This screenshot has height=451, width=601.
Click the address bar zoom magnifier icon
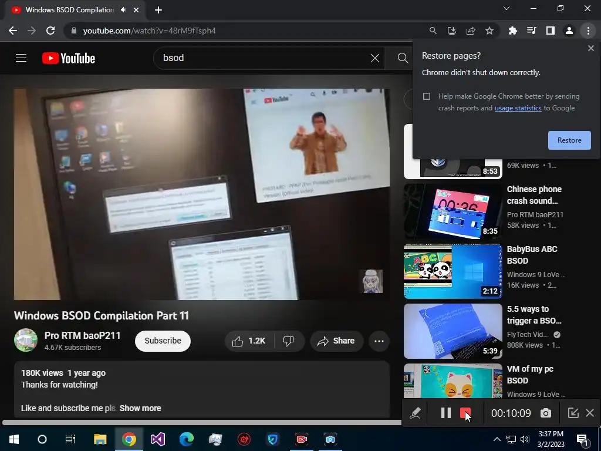point(433,31)
